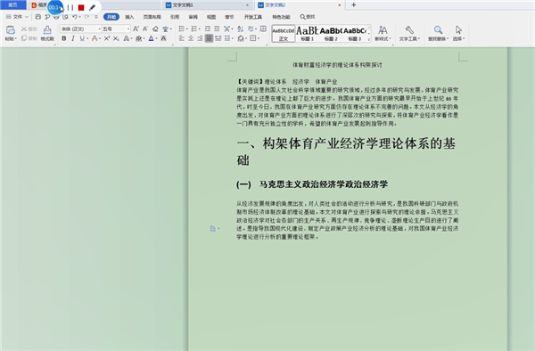Click the Undo arrow icon
Image resolution: width=535 pixels, height=351 pixels.
[x=74, y=17]
